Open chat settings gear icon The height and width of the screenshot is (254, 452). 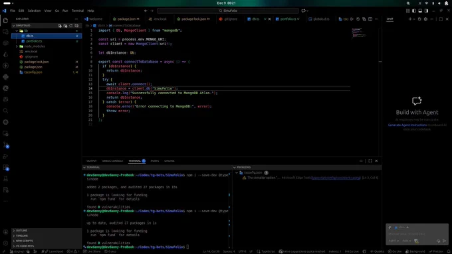click(425, 19)
